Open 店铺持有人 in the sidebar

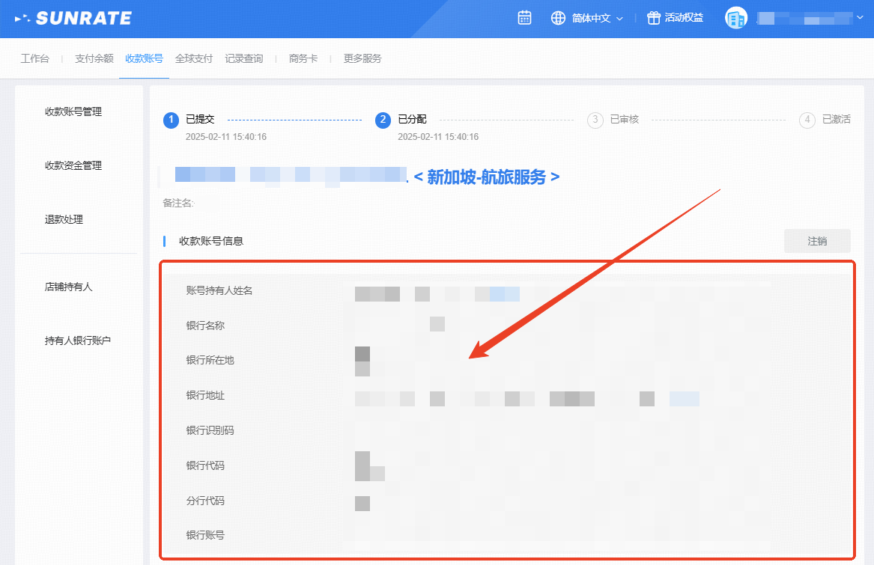68,287
